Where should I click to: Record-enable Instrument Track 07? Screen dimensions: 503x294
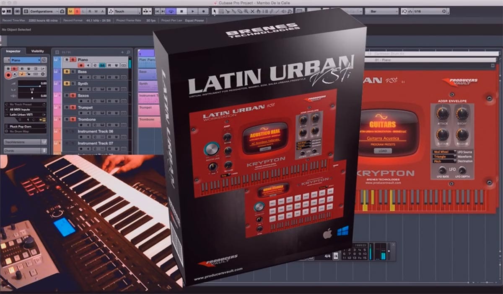[x=81, y=149]
